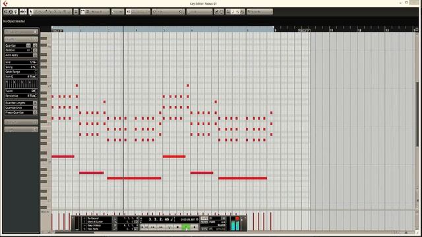Click the Start at Cursor text
The width and height of the screenshot is (422, 237).
coord(95,222)
